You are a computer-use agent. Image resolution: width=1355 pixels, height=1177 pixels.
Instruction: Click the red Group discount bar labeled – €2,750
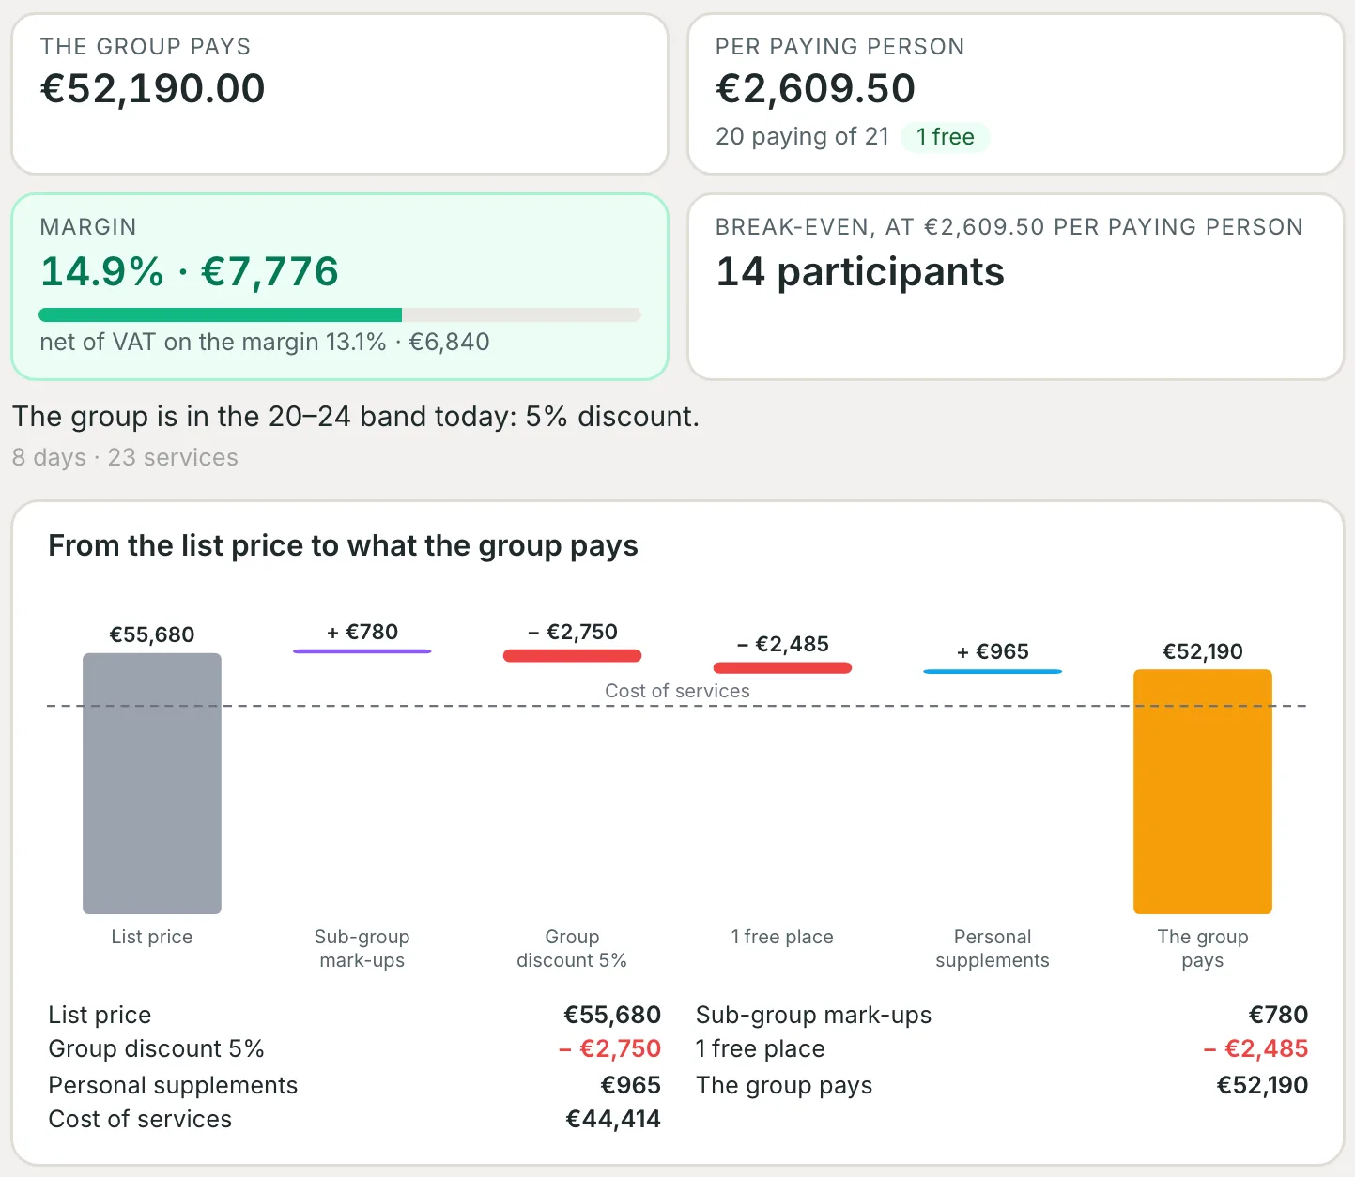pos(573,655)
